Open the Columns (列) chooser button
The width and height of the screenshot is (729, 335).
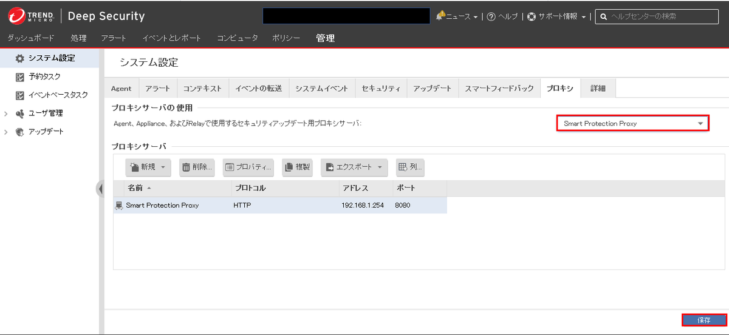coord(409,167)
